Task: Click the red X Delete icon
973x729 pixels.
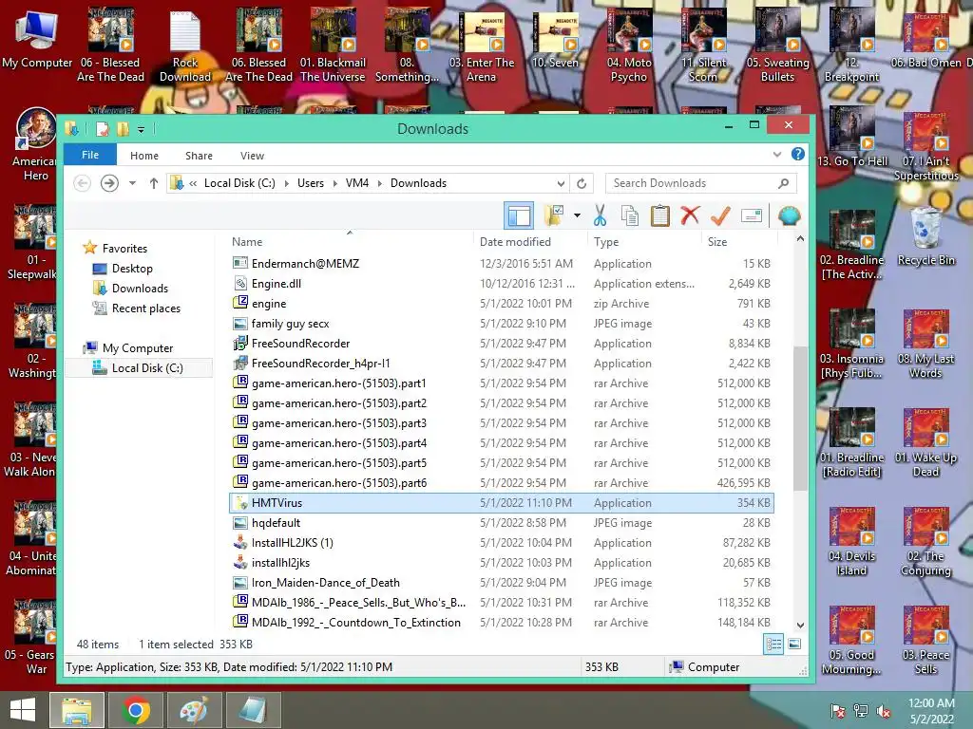Action: 690,215
